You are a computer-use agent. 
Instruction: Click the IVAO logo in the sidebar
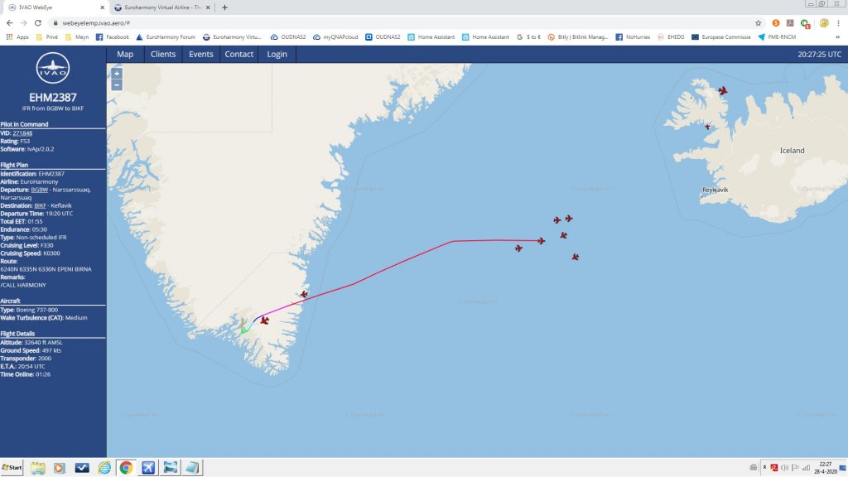click(x=52, y=68)
